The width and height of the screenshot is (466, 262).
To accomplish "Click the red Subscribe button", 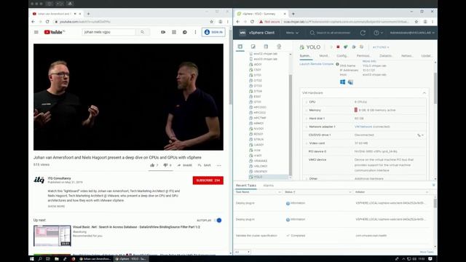I will point(208,180).
